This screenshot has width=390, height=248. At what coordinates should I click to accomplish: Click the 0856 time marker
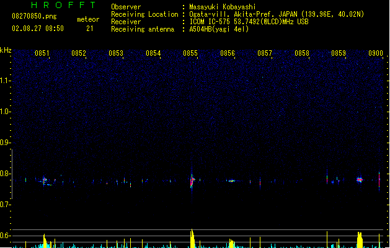(228, 53)
